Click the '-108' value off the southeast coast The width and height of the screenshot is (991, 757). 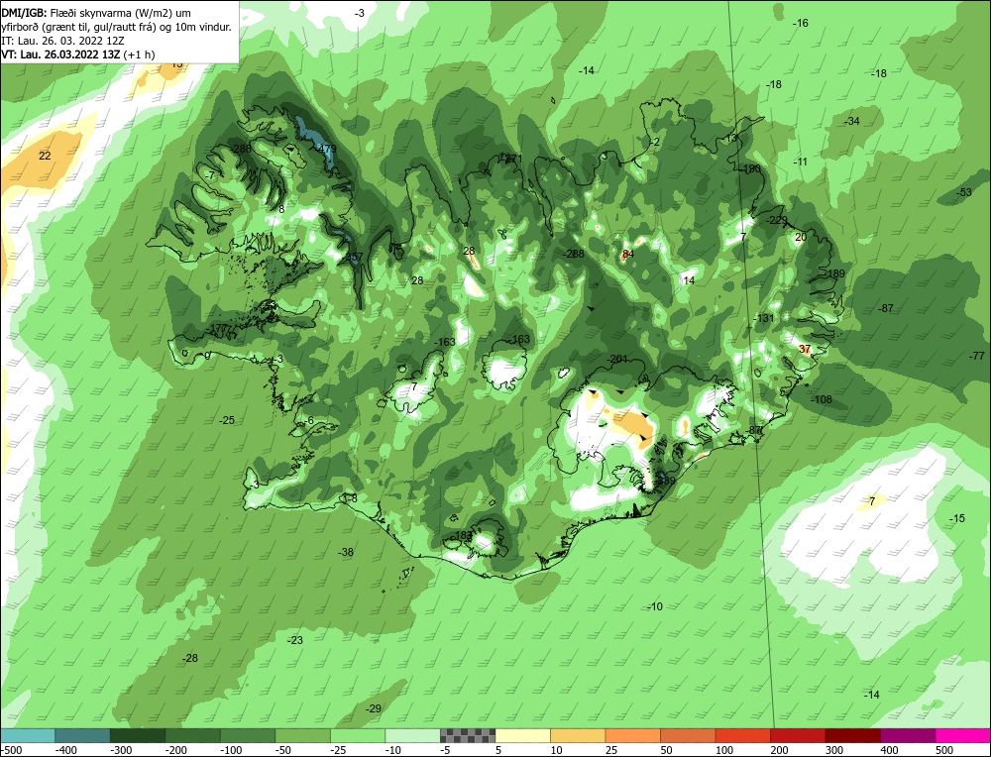[x=822, y=399]
